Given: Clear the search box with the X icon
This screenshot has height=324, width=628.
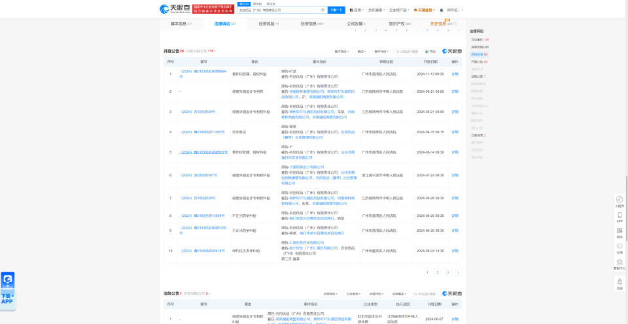Looking at the screenshot, I should pos(323,10).
